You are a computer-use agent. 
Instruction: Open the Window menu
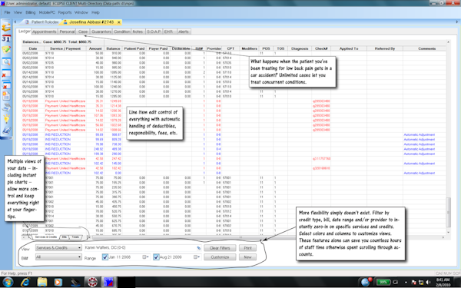point(81,12)
